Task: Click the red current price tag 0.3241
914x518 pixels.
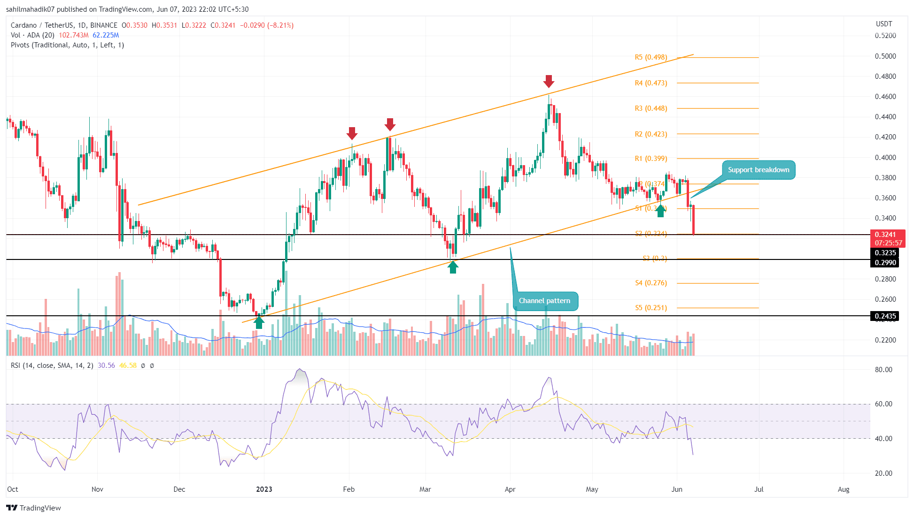Action: click(x=885, y=235)
